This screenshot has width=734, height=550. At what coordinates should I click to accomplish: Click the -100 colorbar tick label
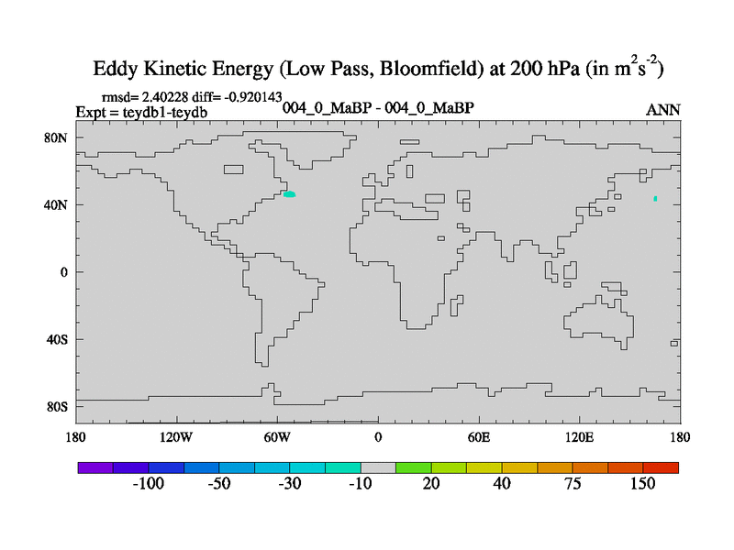pyautogui.click(x=147, y=484)
